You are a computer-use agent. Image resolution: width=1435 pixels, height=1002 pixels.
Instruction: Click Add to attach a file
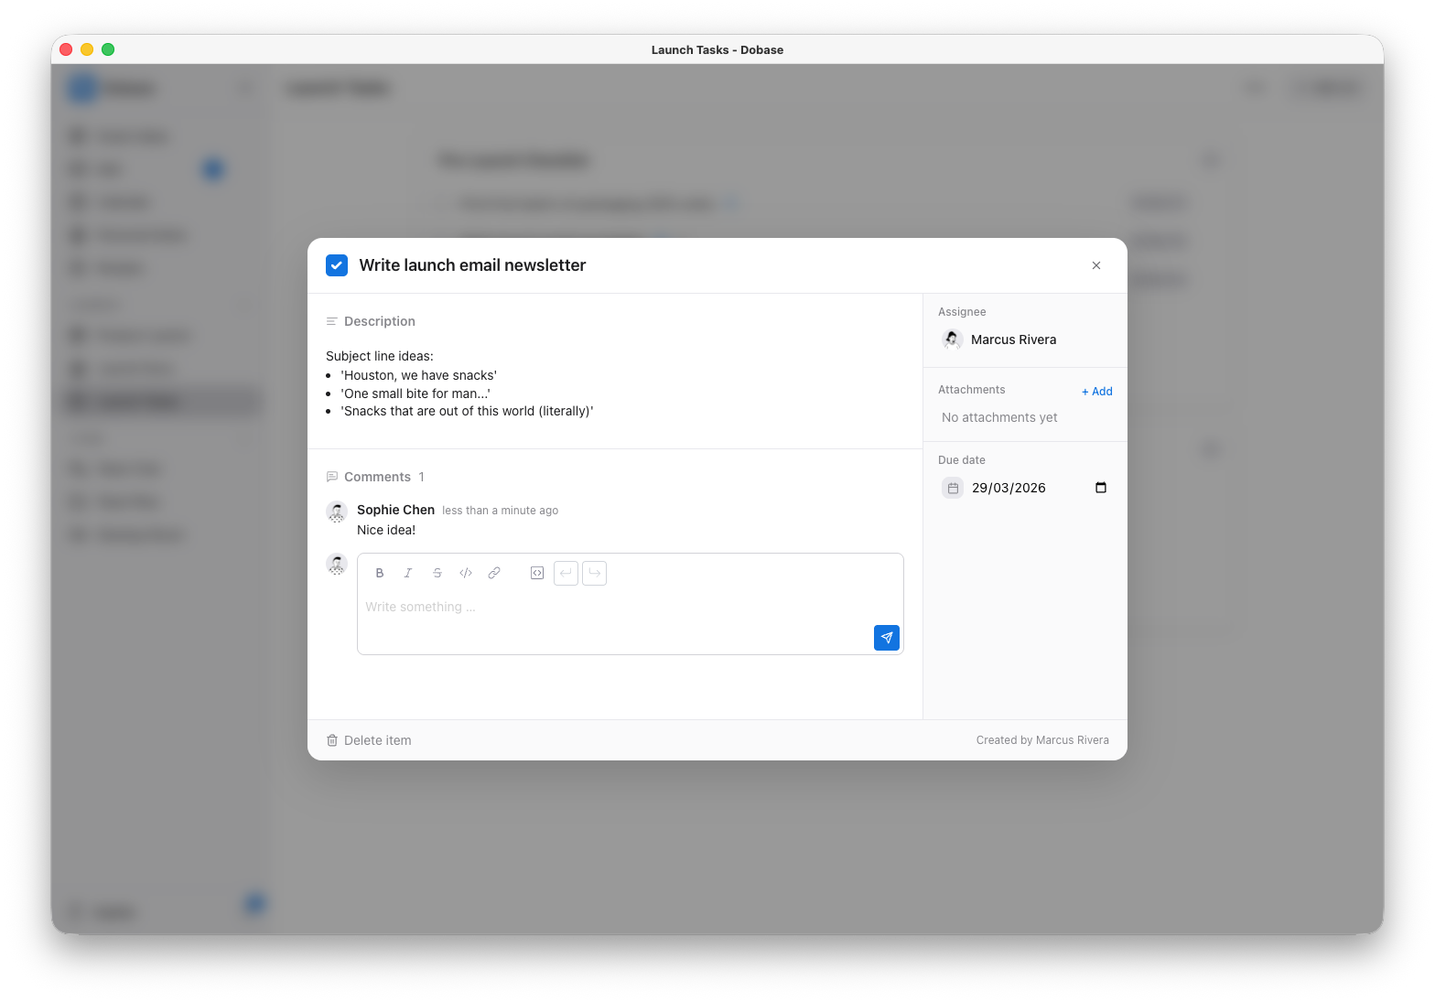[x=1096, y=391]
